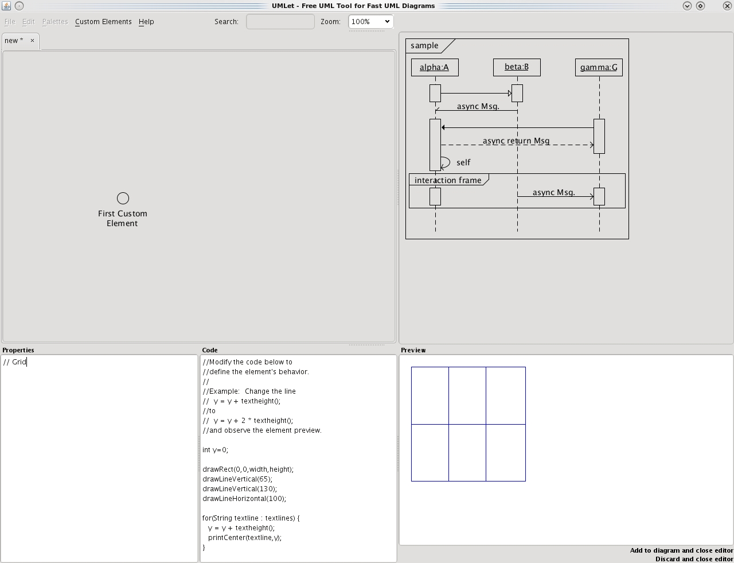
Task: Click the 'sample' frame title in palette
Action: point(424,46)
